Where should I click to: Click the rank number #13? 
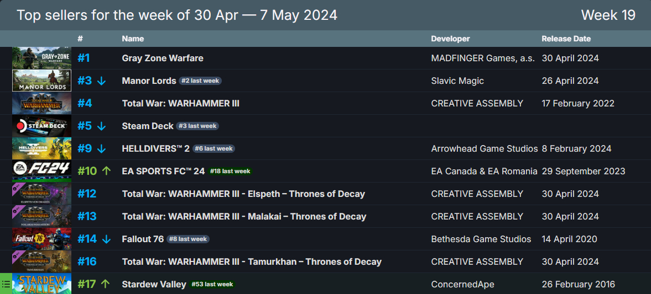[x=87, y=216]
